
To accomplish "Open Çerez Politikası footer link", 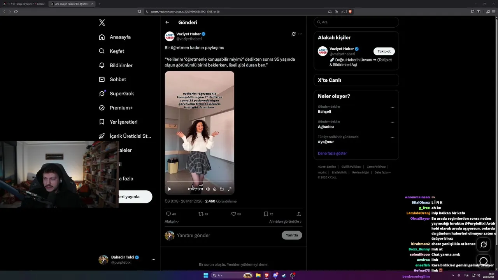I will 376,166.
